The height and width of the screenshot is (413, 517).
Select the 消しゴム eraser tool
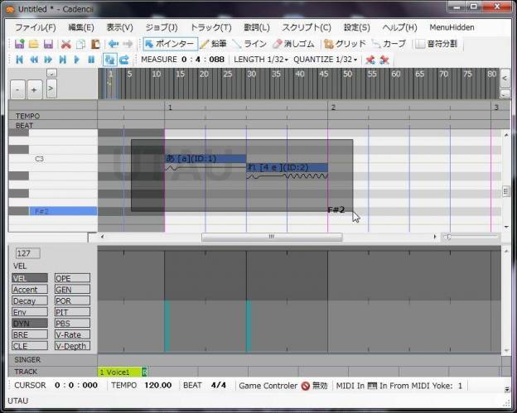pyautogui.click(x=294, y=44)
